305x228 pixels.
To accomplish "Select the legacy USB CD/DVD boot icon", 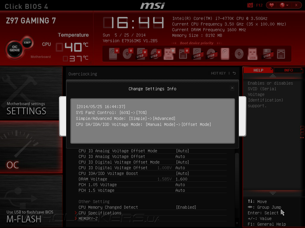I will tap(211, 54).
